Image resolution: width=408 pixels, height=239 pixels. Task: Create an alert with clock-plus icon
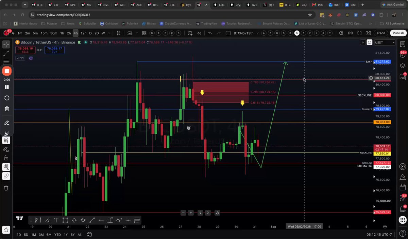[190, 33]
